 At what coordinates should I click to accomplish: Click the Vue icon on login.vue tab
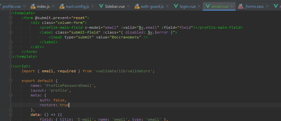(x=176, y=6)
